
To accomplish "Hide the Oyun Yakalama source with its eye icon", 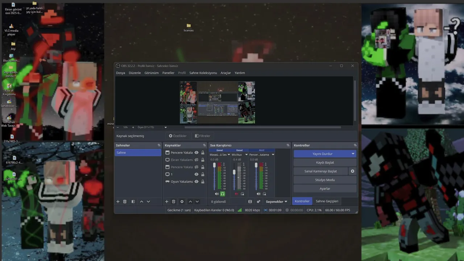I will [196, 182].
